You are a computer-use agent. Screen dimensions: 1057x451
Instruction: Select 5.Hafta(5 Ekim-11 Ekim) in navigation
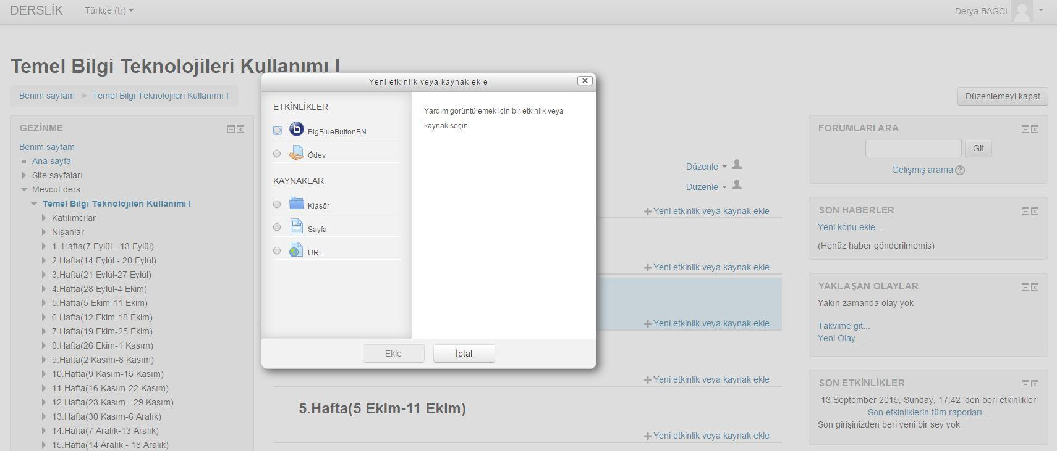[x=100, y=303]
